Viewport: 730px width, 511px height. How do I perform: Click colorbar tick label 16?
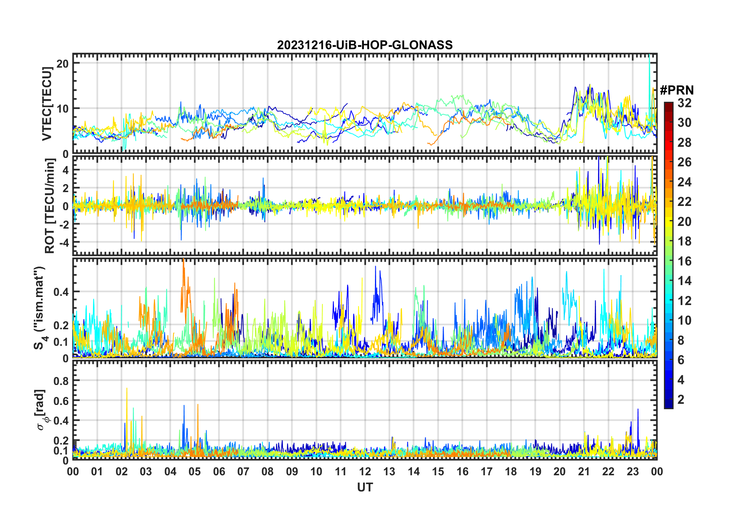(x=684, y=262)
